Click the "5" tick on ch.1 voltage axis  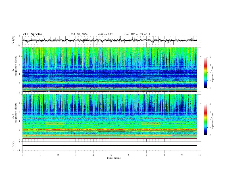click(20, 36)
